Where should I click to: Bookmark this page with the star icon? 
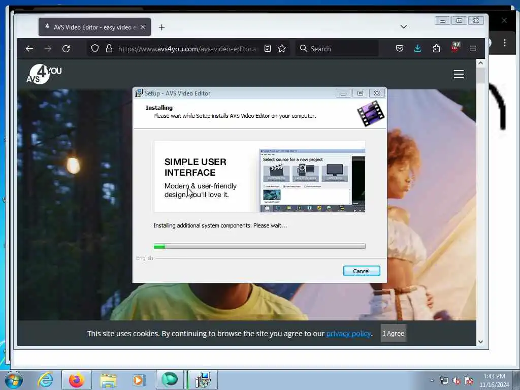pos(282,48)
